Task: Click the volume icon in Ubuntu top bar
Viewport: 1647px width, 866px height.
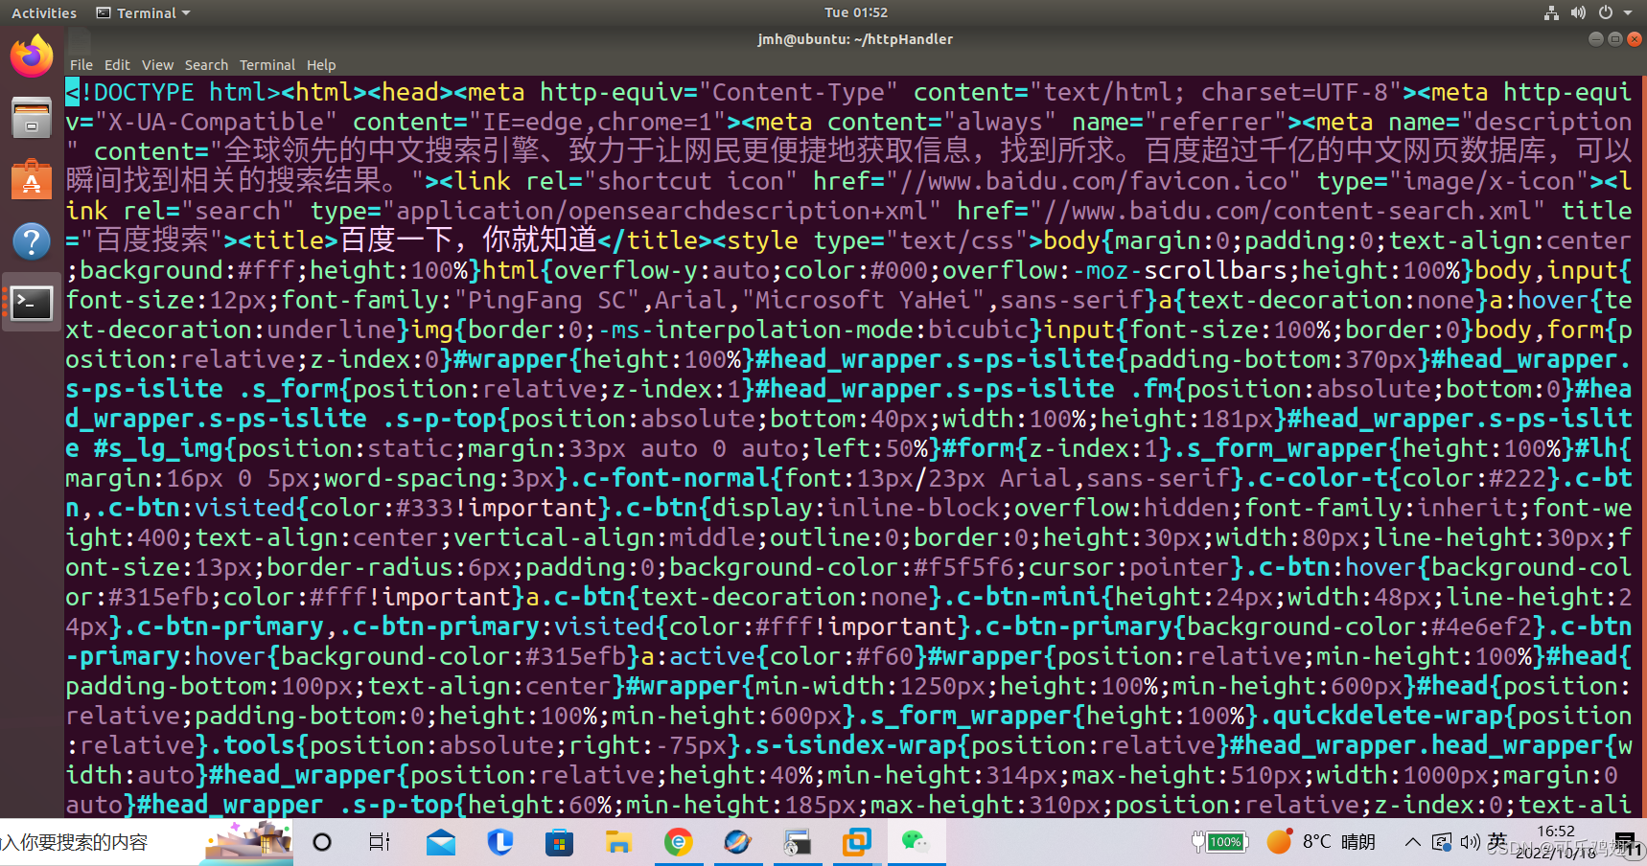Action: (x=1578, y=12)
